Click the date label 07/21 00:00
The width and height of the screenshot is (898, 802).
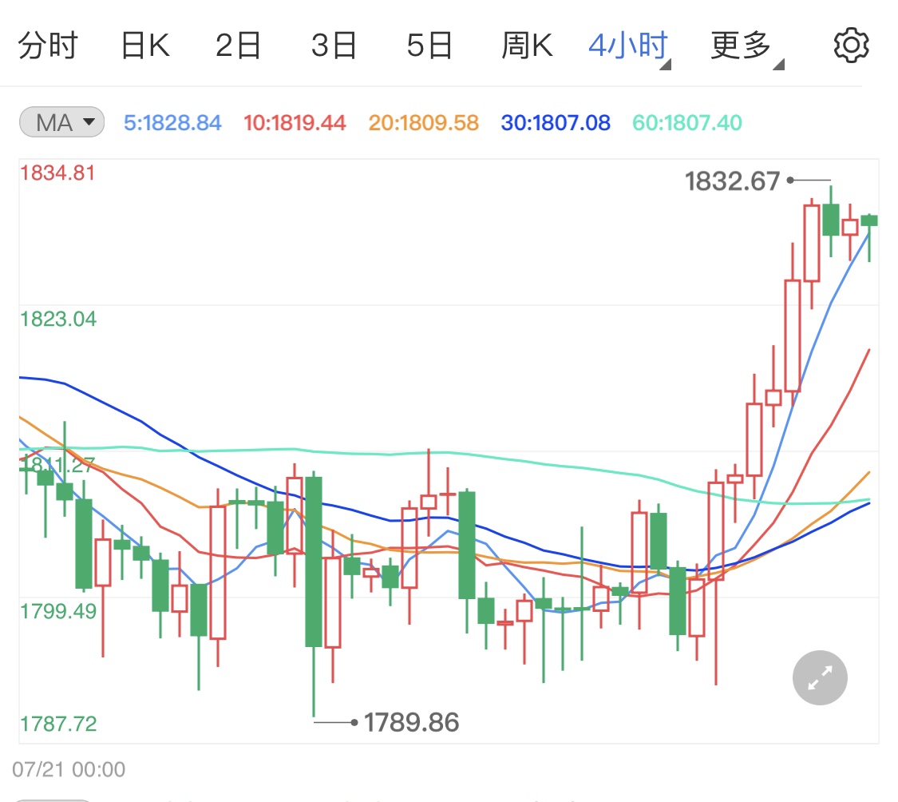tap(69, 769)
